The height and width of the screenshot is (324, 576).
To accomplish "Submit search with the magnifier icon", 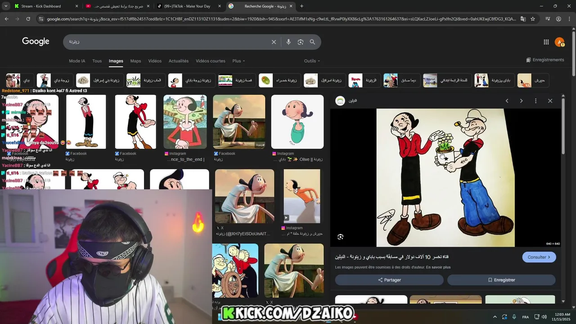I will click(312, 42).
